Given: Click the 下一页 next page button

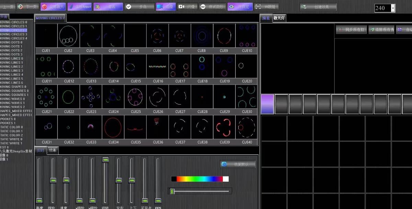Looking at the screenshot, I should pyautogui.click(x=28, y=7).
